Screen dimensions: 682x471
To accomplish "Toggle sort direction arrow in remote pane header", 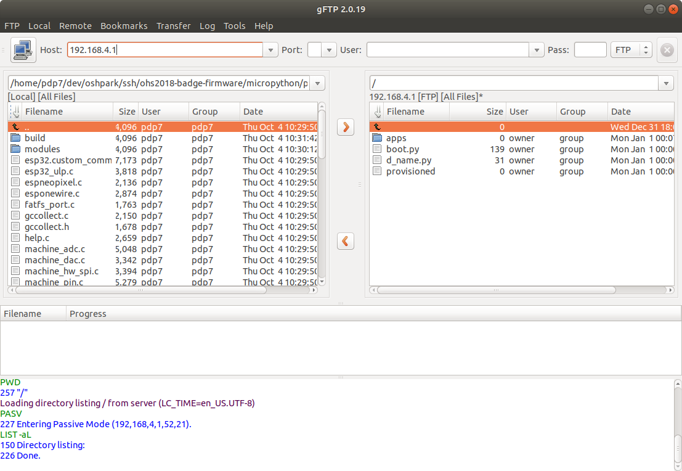I will (378, 112).
